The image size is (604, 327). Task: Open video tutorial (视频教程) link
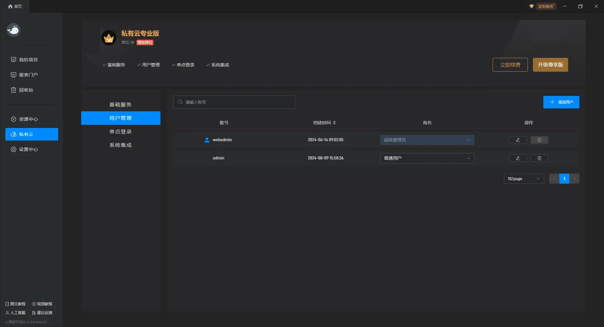click(42, 304)
